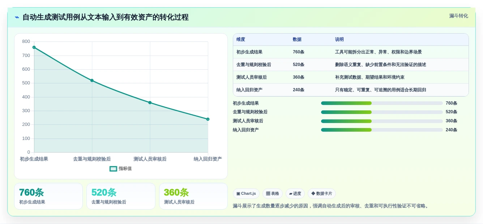Viewport: 483px width, 224px height.
Task: Click the description 只有稳定、可重复、可追溯的用例适合长期回归
Action: [x=381, y=90]
